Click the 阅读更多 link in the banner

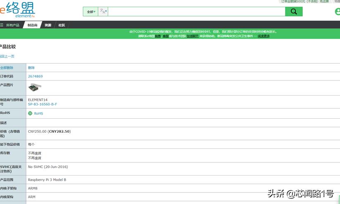coord(264,36)
